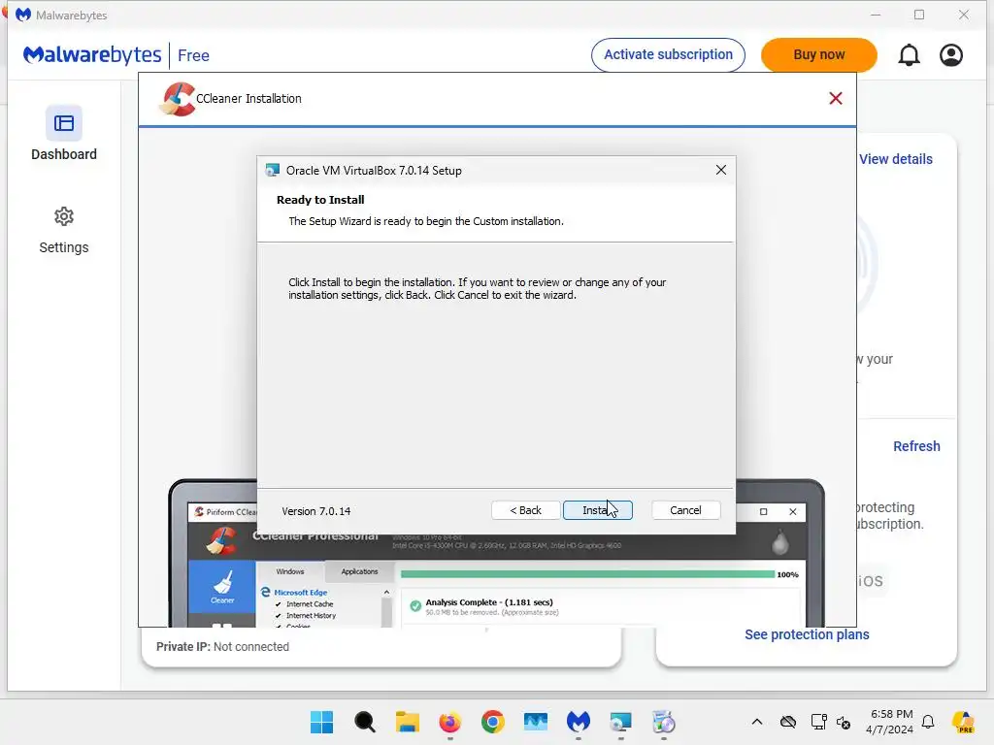This screenshot has width=994, height=745.
Task: Cancel the VirtualBox setup wizard
Action: coord(685,510)
